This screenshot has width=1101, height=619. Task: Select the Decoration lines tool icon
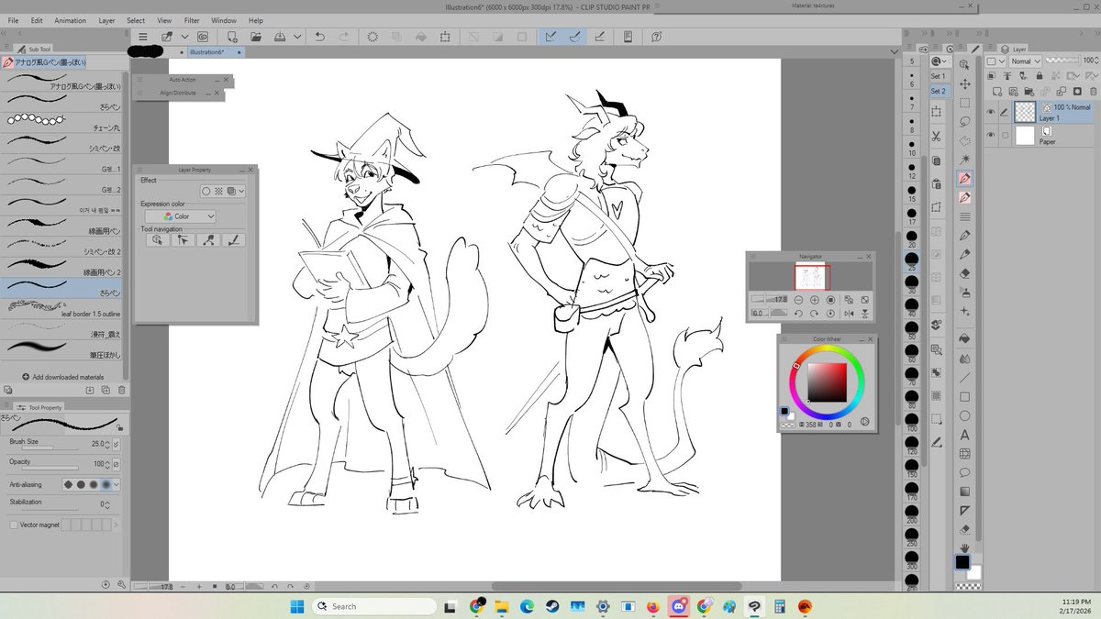[x=964, y=216]
